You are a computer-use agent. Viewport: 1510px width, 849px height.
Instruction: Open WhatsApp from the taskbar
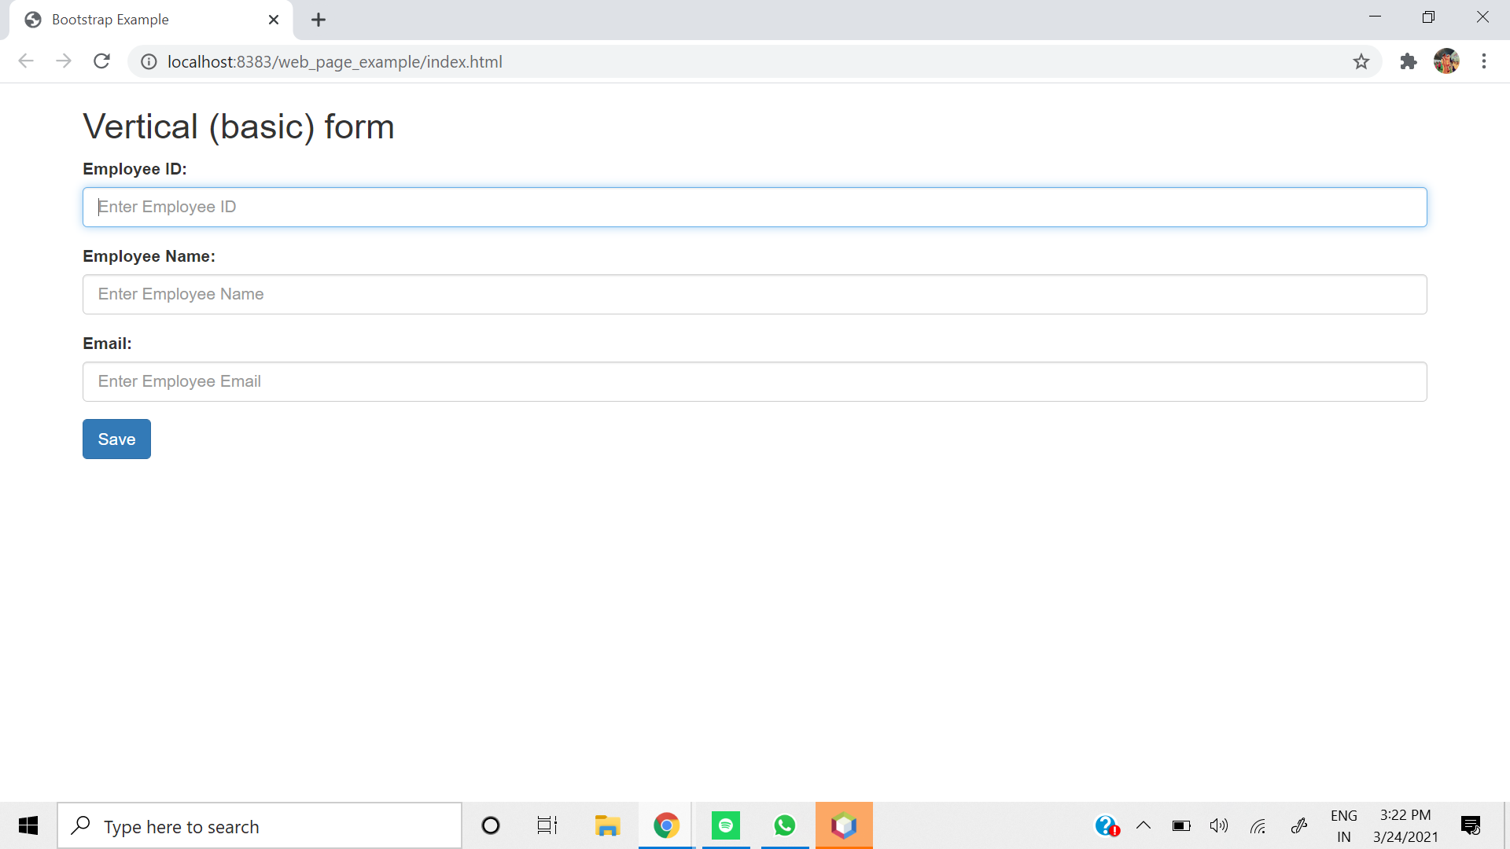point(785,825)
